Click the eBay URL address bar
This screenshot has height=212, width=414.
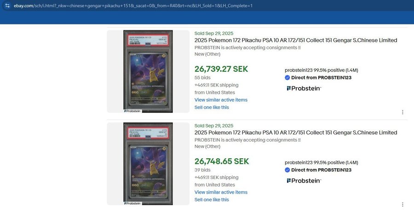click(138, 6)
